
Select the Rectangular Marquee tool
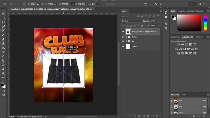[3, 18]
